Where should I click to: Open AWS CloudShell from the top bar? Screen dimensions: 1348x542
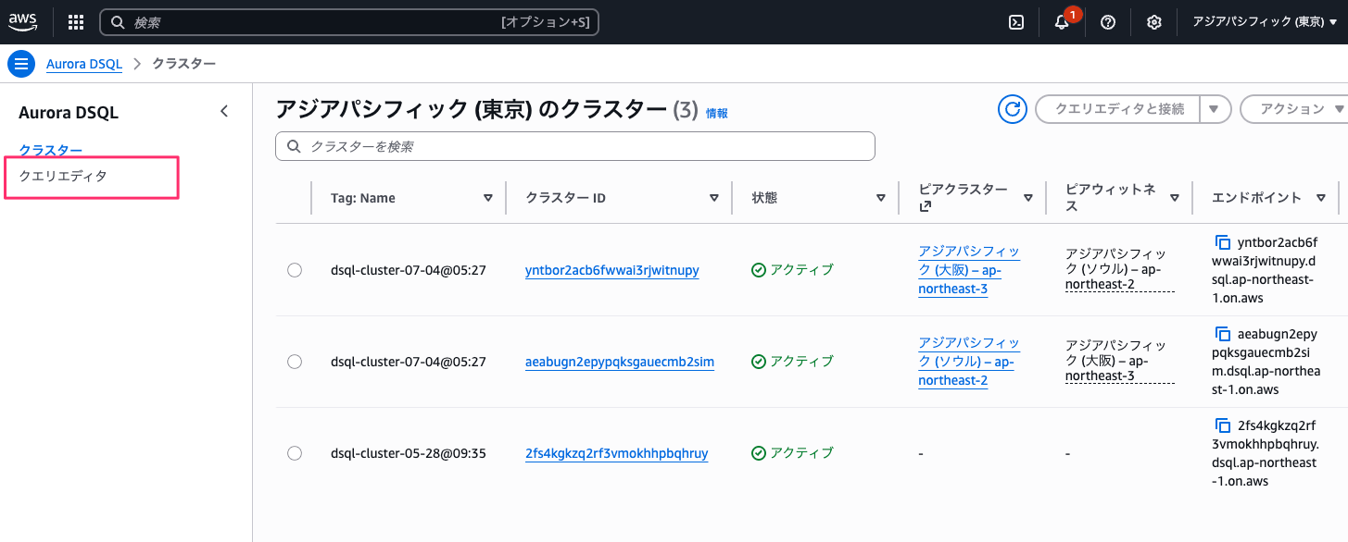coord(1015,21)
